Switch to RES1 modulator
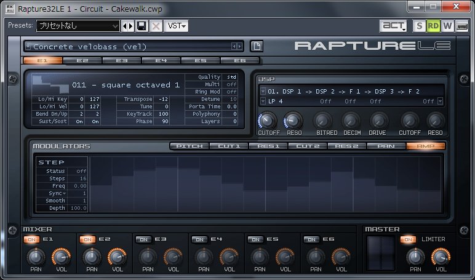Viewport: 475px width, 280px height. [x=268, y=146]
